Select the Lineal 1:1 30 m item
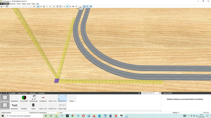The width and height of the screenshot is (211, 118). [53, 98]
